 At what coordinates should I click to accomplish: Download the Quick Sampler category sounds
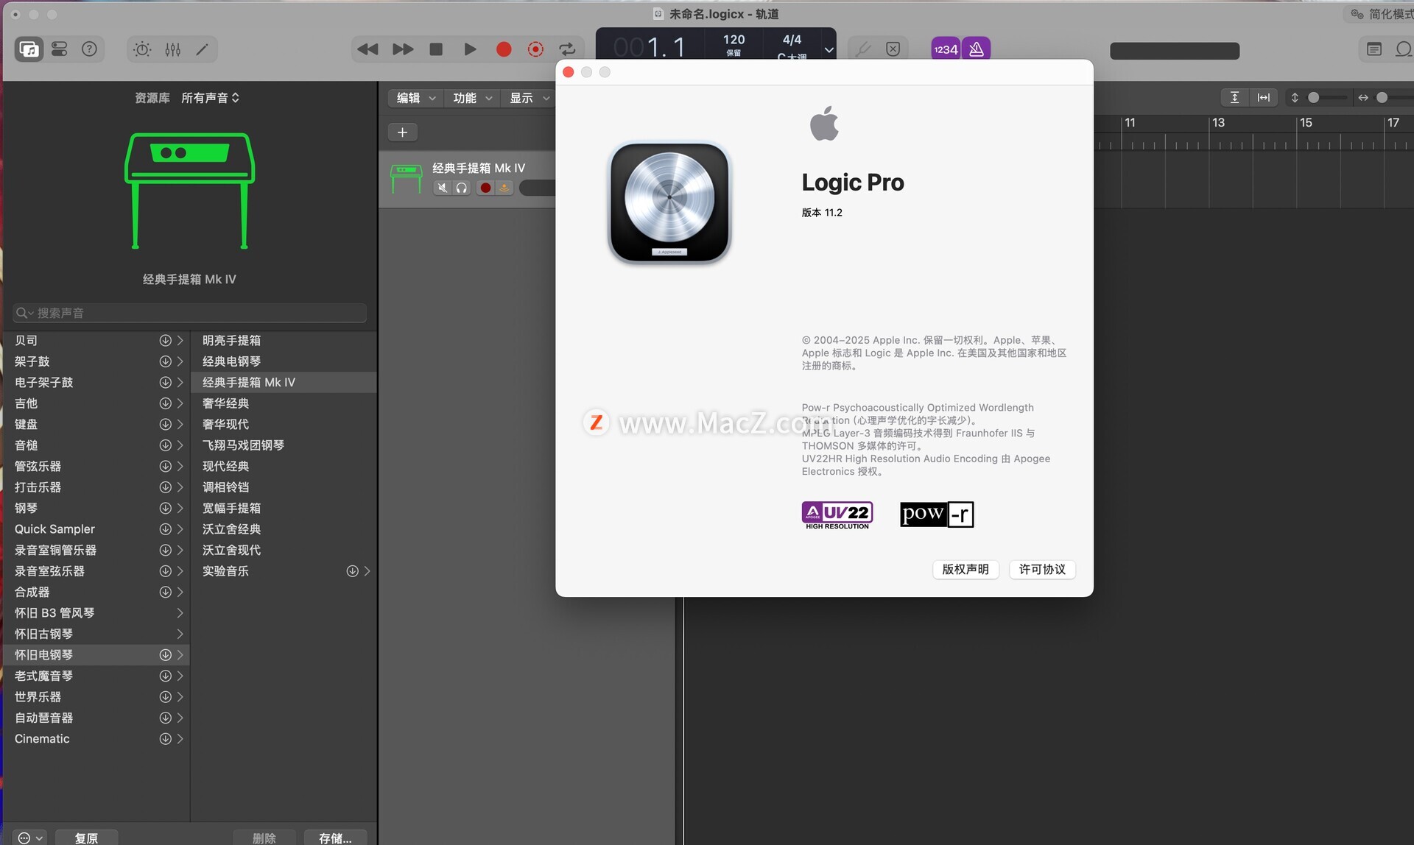(x=165, y=529)
